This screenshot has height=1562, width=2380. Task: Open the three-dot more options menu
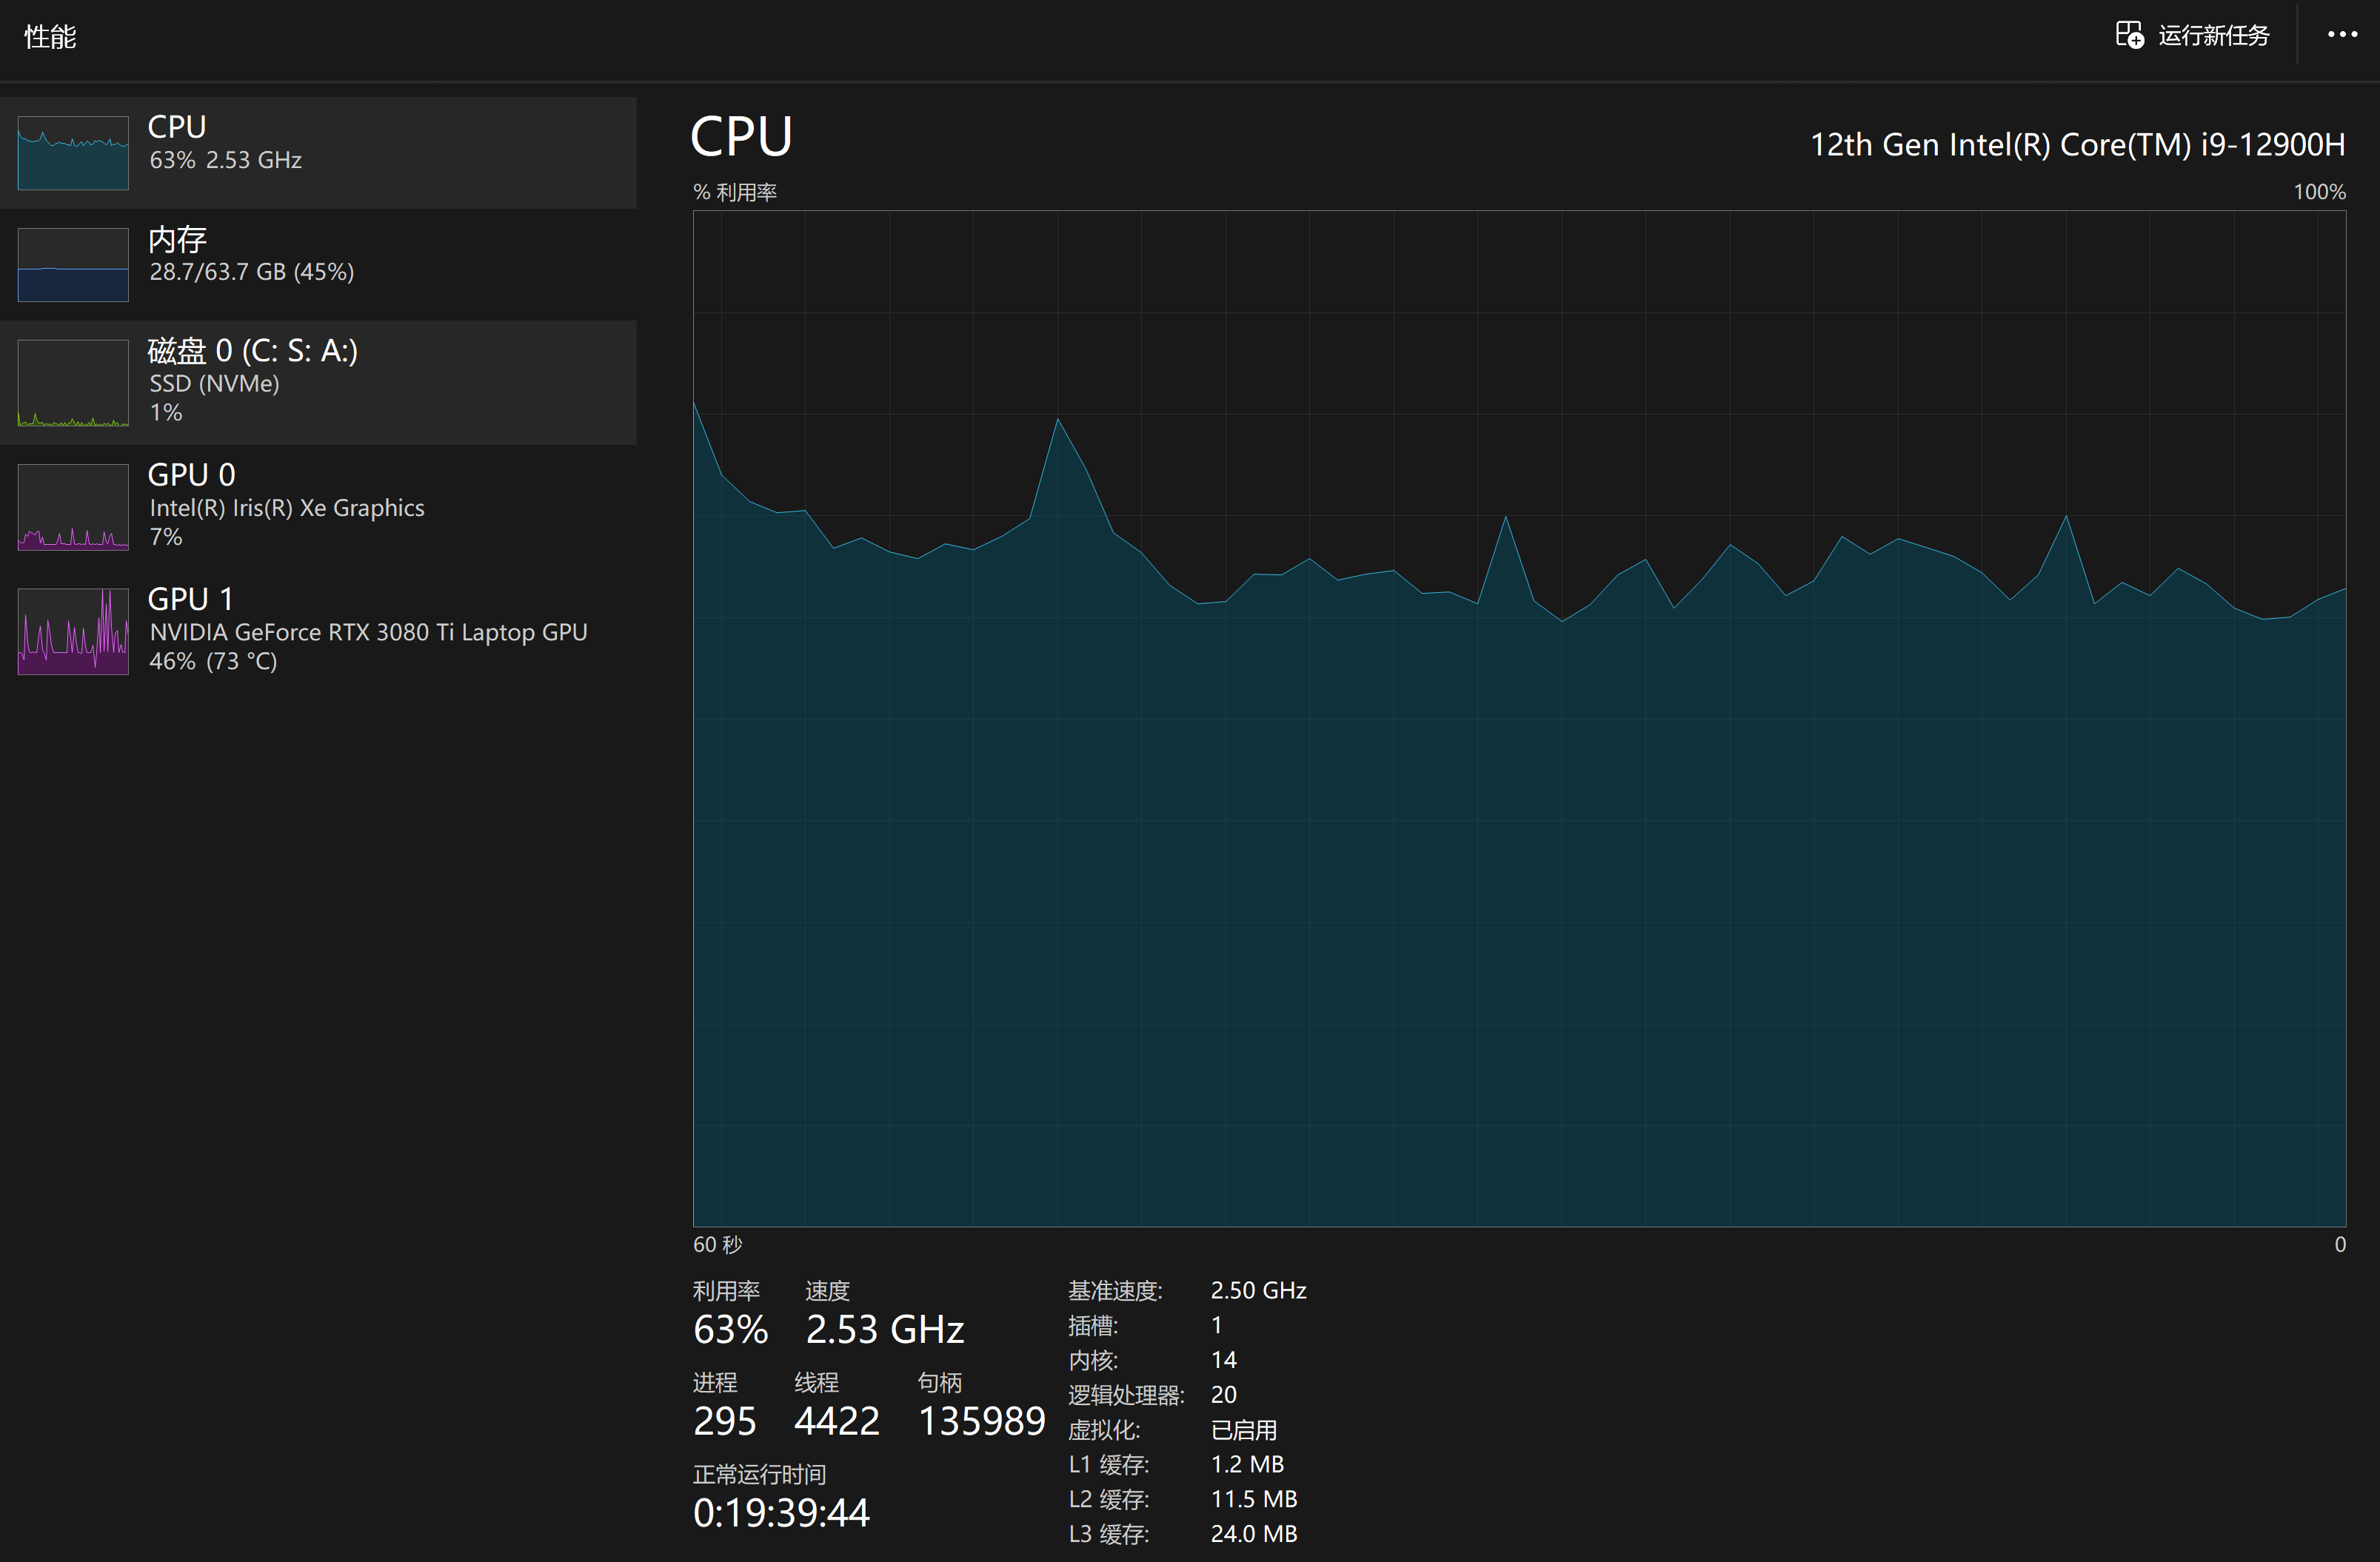point(2342,35)
